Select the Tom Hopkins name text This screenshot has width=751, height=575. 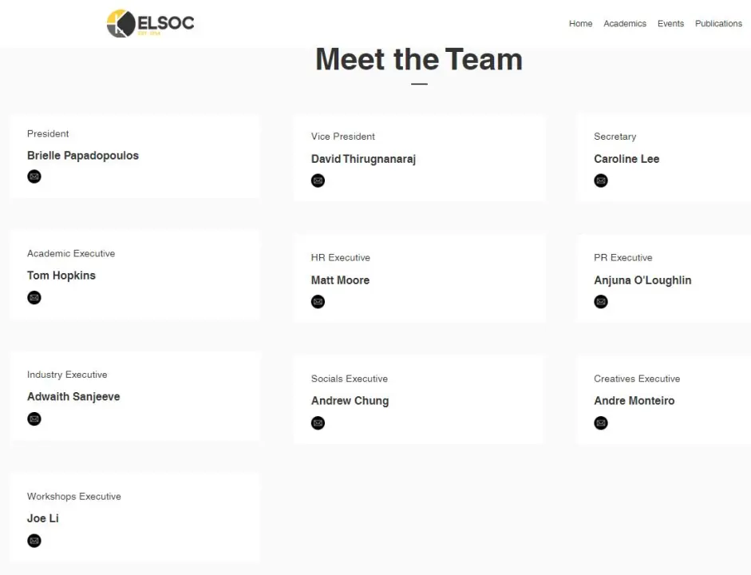(61, 276)
